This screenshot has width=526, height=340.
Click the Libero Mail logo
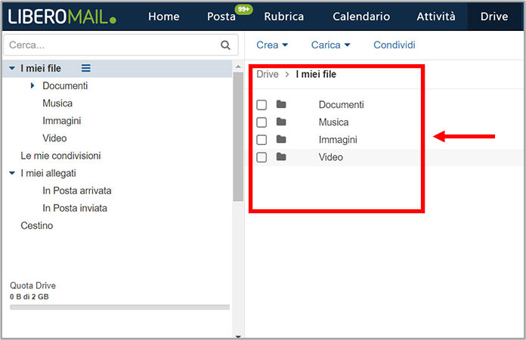(62, 16)
